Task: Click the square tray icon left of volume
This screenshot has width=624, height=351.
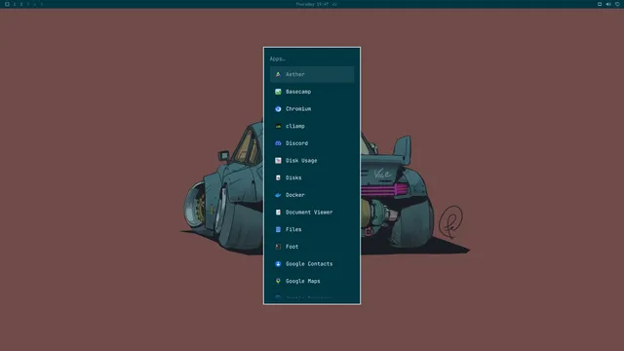Action: pyautogui.click(x=600, y=4)
